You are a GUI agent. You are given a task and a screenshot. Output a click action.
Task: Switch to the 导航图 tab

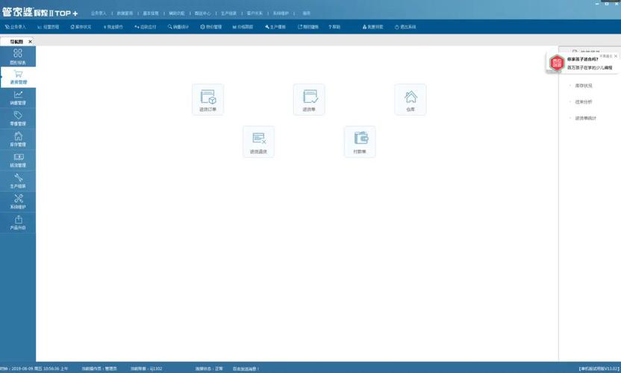click(x=16, y=42)
